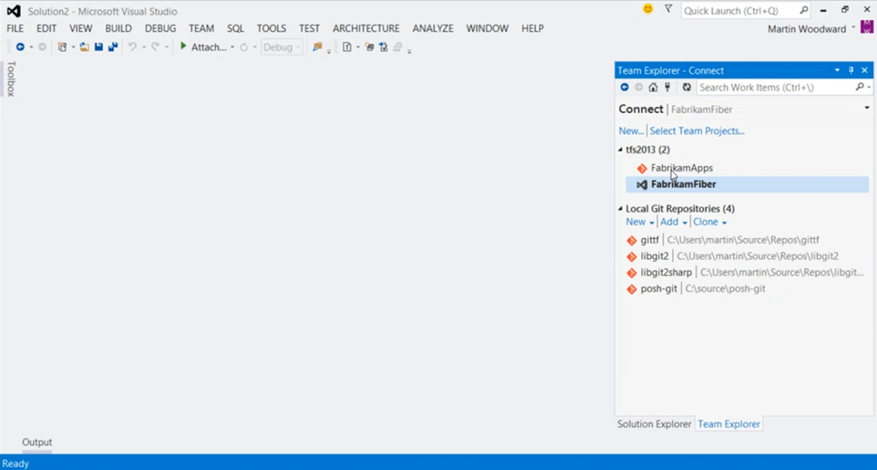Click the New... link under Connect
877x470 pixels.
[x=631, y=131]
